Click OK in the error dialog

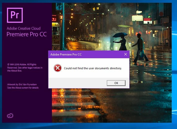coord(116,83)
